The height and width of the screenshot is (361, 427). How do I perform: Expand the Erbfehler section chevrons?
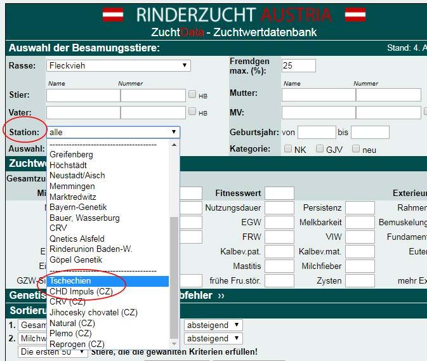point(221,296)
